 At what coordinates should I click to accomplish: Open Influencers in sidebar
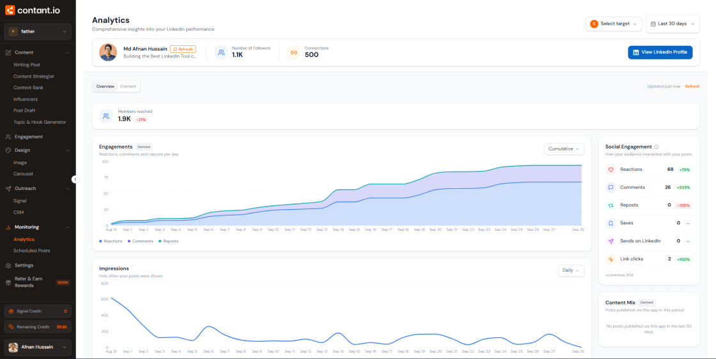pos(26,99)
